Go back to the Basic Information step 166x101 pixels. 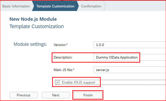pyautogui.click(x=16, y=6)
